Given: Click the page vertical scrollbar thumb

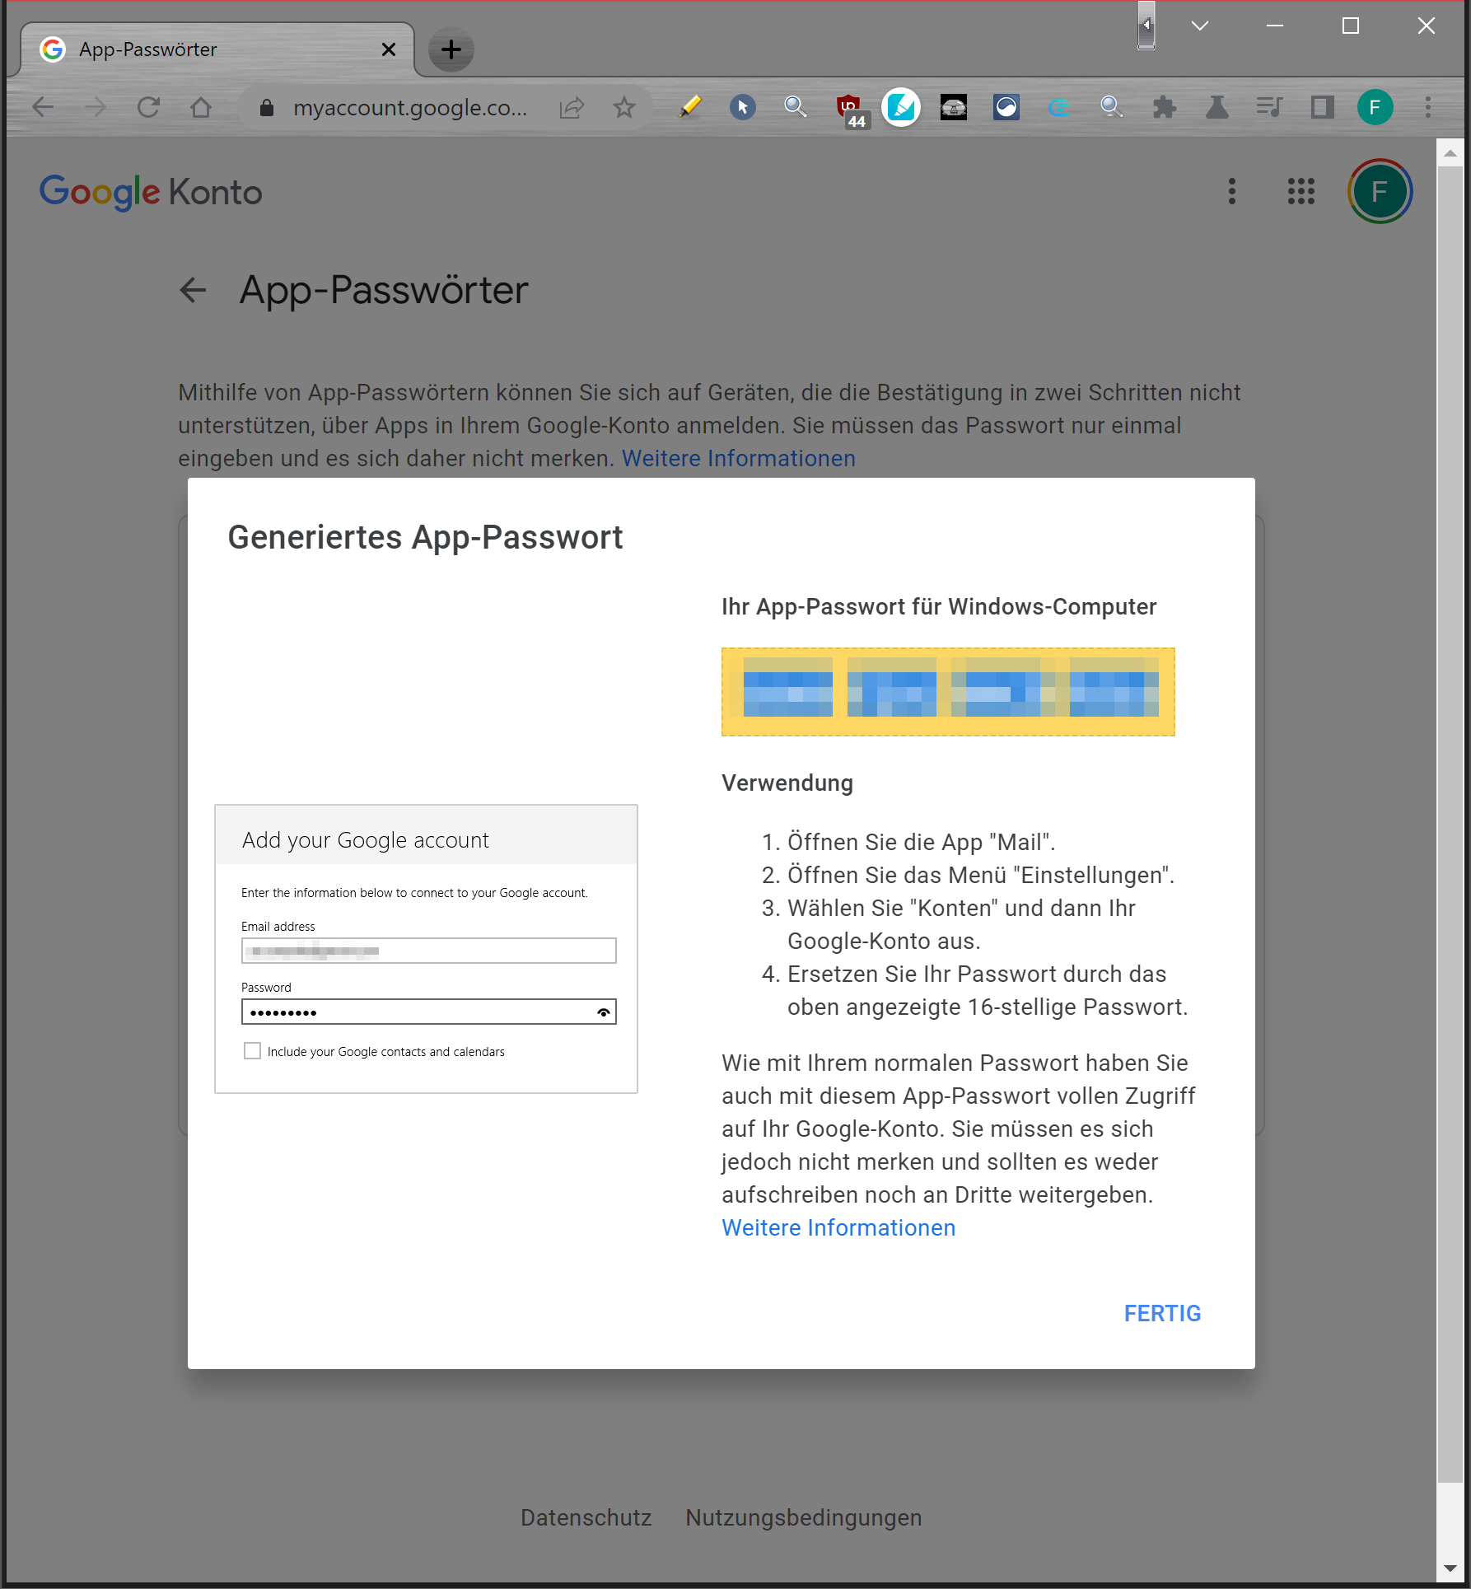Looking at the screenshot, I should tap(1450, 824).
